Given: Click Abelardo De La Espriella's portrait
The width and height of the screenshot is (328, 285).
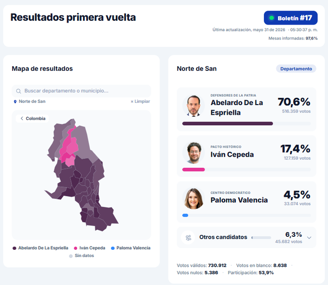Looking at the screenshot, I should click(193, 106).
